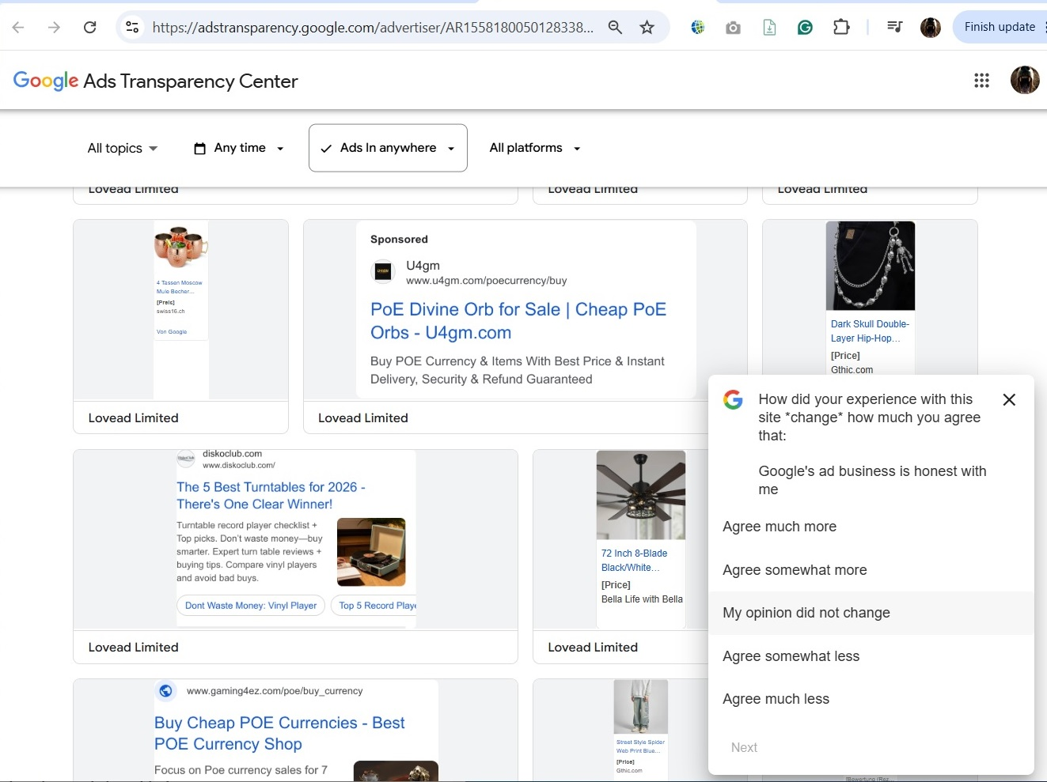Click the Sponsored label on U4gm ad
This screenshot has width=1047, height=782.
point(399,240)
